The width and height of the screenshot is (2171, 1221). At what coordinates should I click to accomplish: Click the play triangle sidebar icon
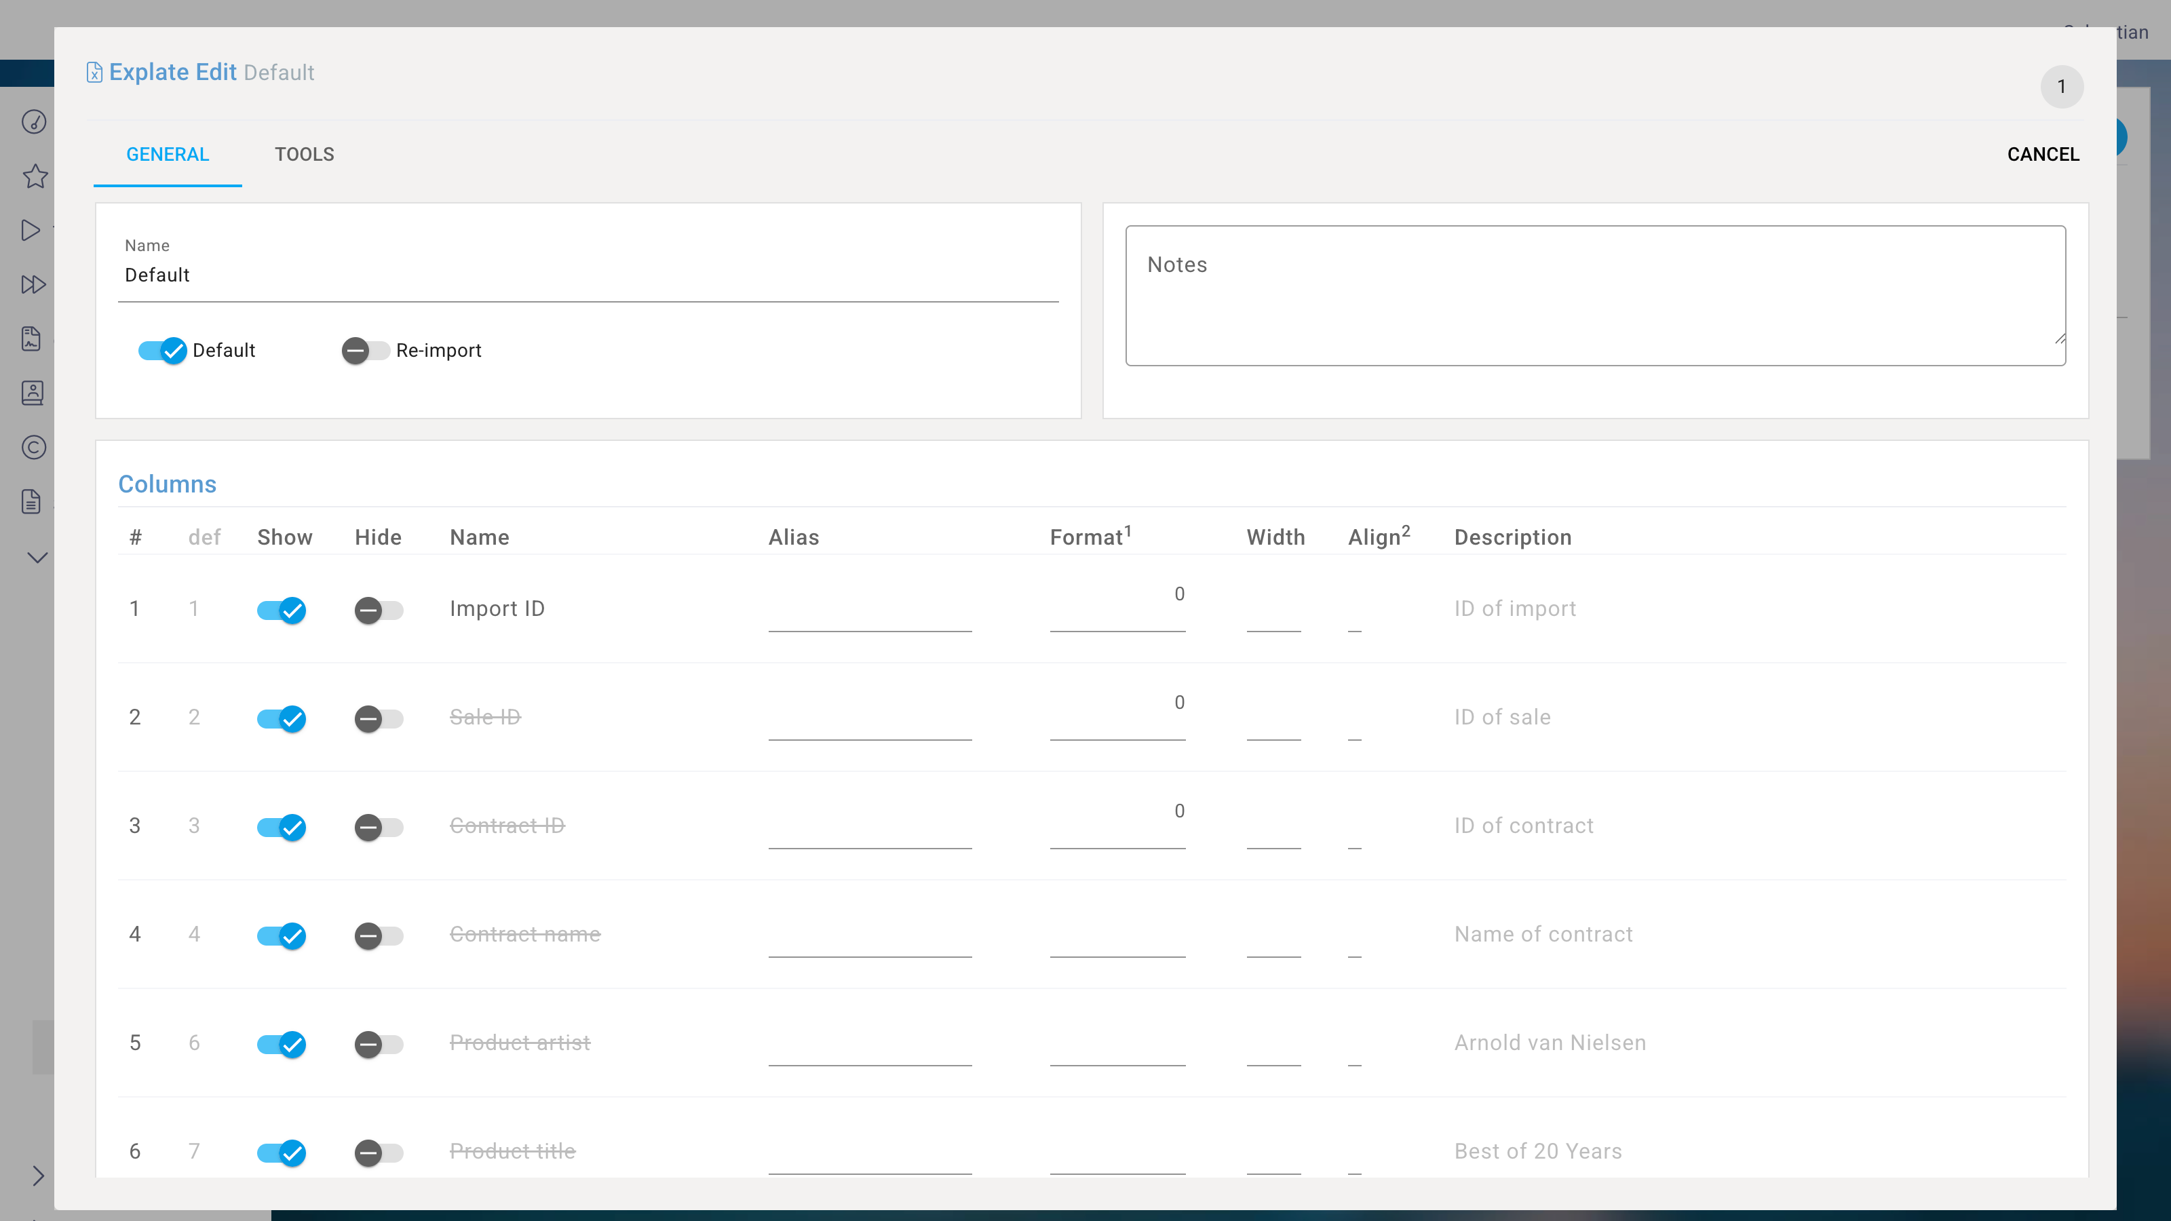coord(31,230)
